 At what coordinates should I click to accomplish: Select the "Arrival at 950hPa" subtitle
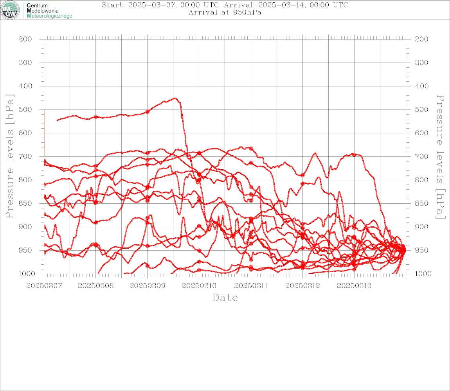coord(225,13)
